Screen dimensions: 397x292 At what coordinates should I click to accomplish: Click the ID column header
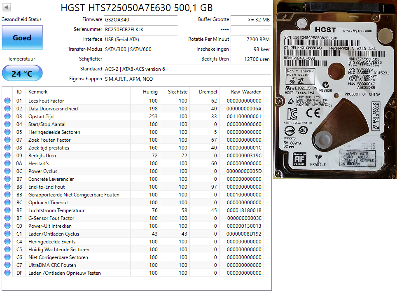click(x=19, y=92)
